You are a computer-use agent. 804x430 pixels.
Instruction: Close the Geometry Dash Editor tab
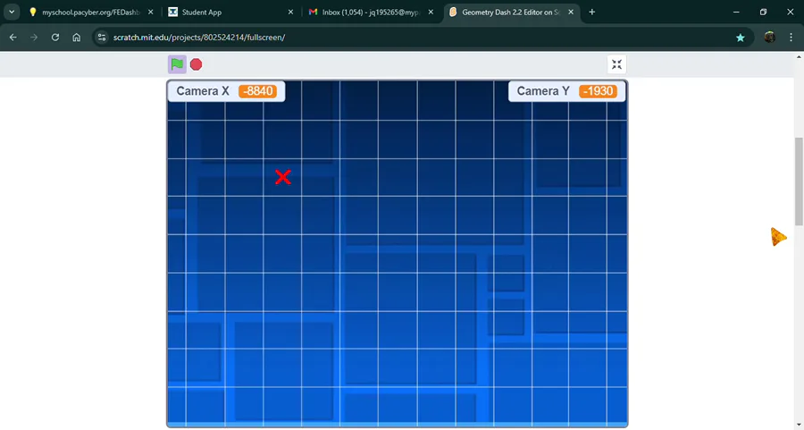coord(571,12)
